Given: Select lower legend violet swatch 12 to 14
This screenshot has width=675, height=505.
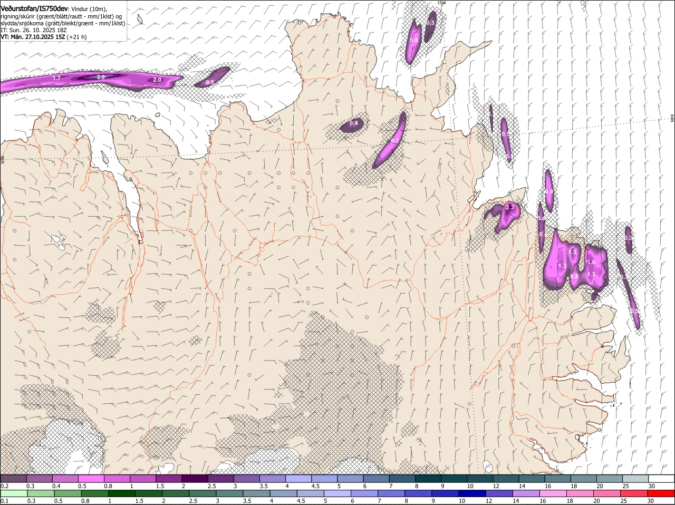Looking at the screenshot, I should coord(500,493).
